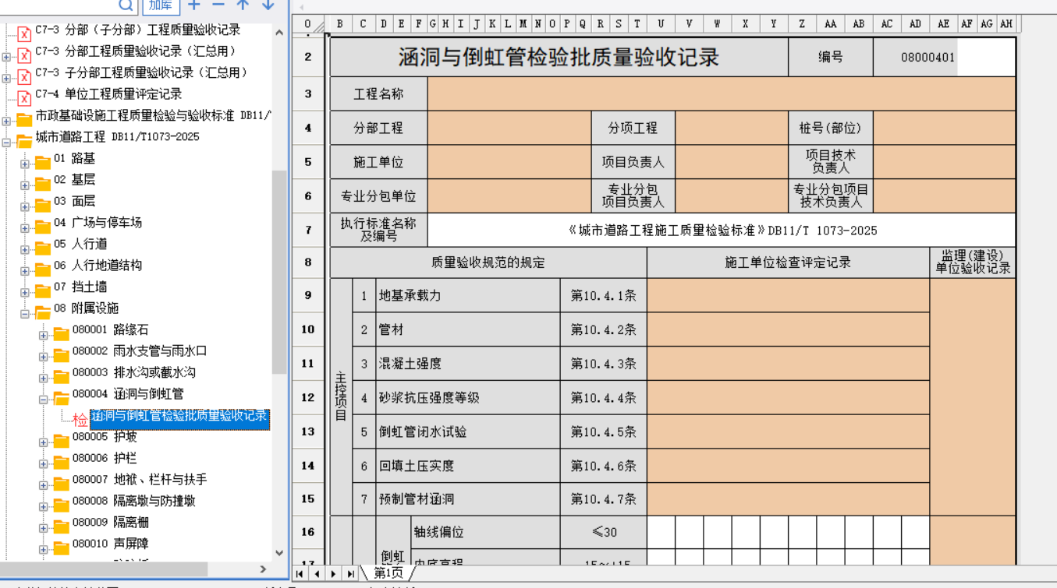Select 涵洞与倒虹管检验批质量验收记录 tree item
Screen dimensions: 1057x588
click(x=179, y=418)
